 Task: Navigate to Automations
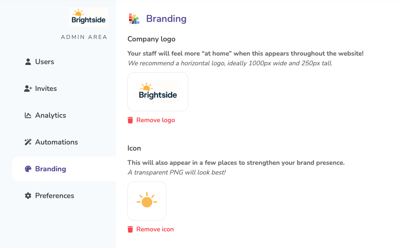(56, 142)
